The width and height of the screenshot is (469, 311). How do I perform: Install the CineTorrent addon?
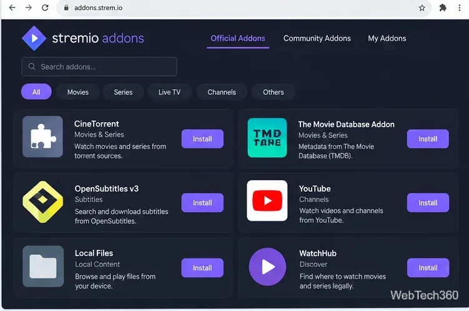pyautogui.click(x=202, y=139)
